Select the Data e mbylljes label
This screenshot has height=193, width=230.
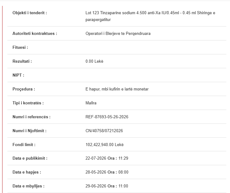(28, 186)
